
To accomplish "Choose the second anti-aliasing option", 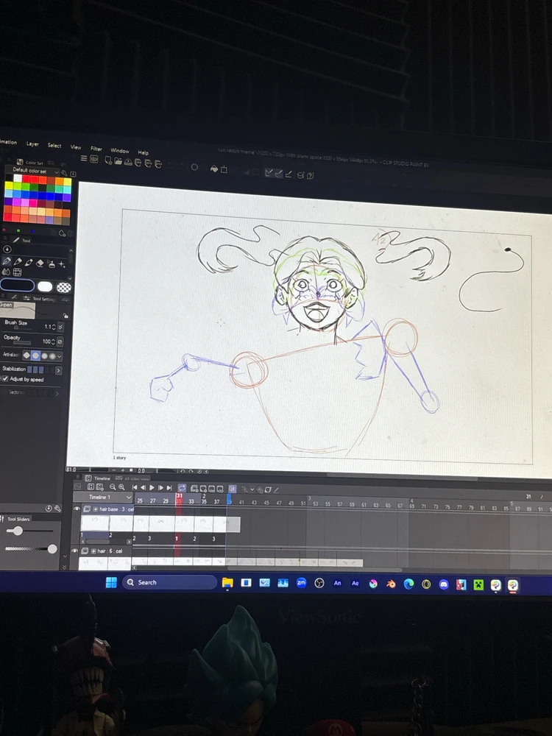I will click(x=35, y=355).
